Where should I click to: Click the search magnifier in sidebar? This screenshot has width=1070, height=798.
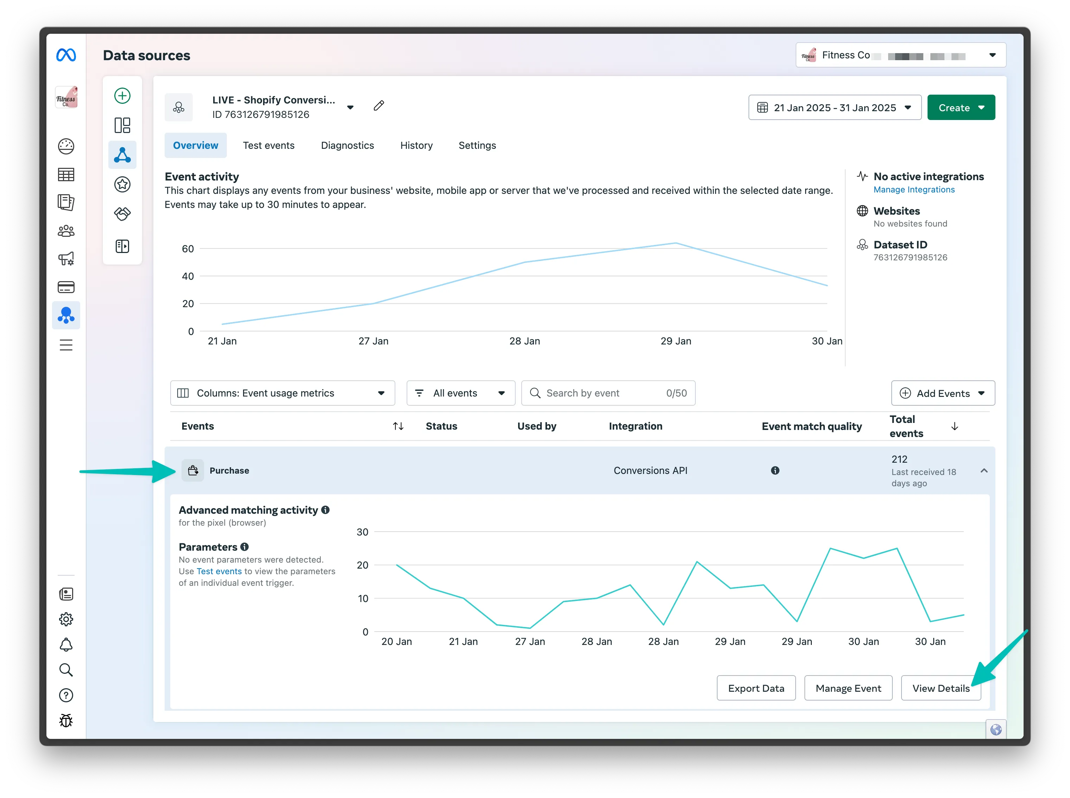(66, 670)
